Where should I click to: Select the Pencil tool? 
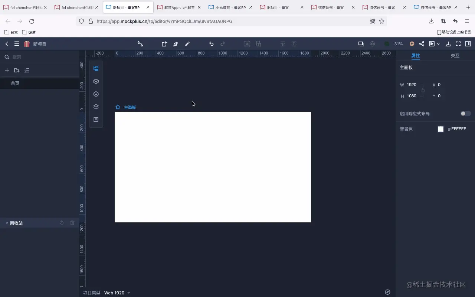click(187, 44)
